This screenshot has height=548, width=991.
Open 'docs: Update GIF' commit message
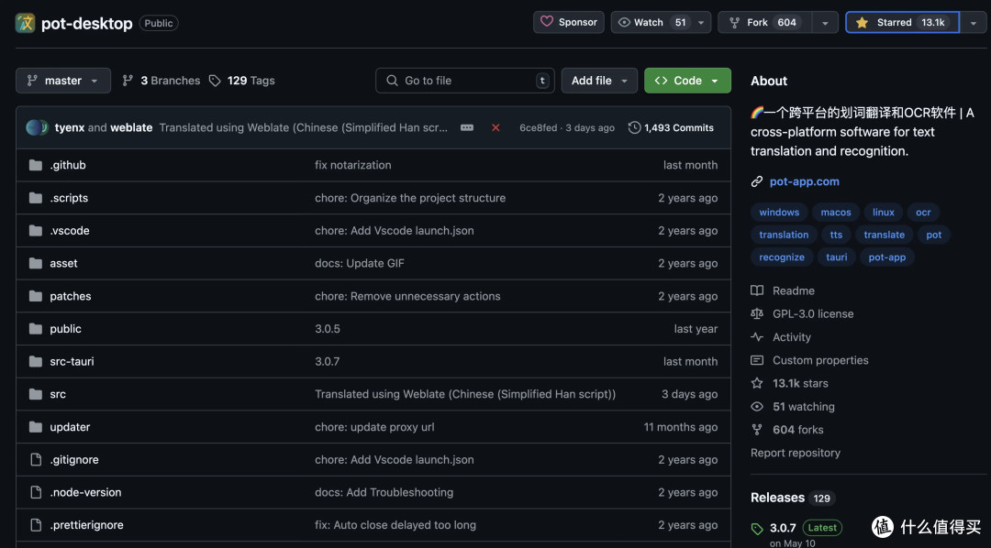pos(360,263)
